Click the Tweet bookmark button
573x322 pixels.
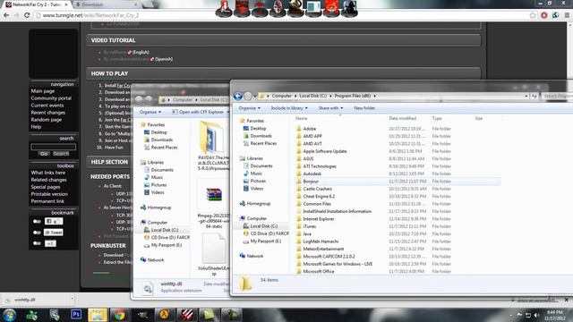[54, 233]
